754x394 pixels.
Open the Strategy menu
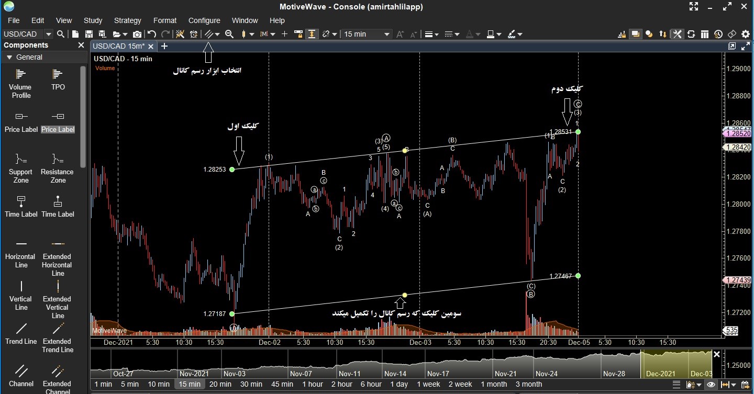(x=128, y=20)
